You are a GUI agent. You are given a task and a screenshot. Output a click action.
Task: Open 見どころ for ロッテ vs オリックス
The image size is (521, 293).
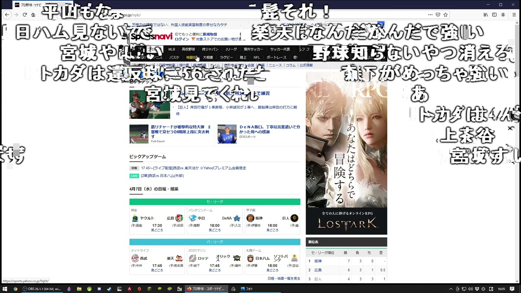tap(215, 270)
